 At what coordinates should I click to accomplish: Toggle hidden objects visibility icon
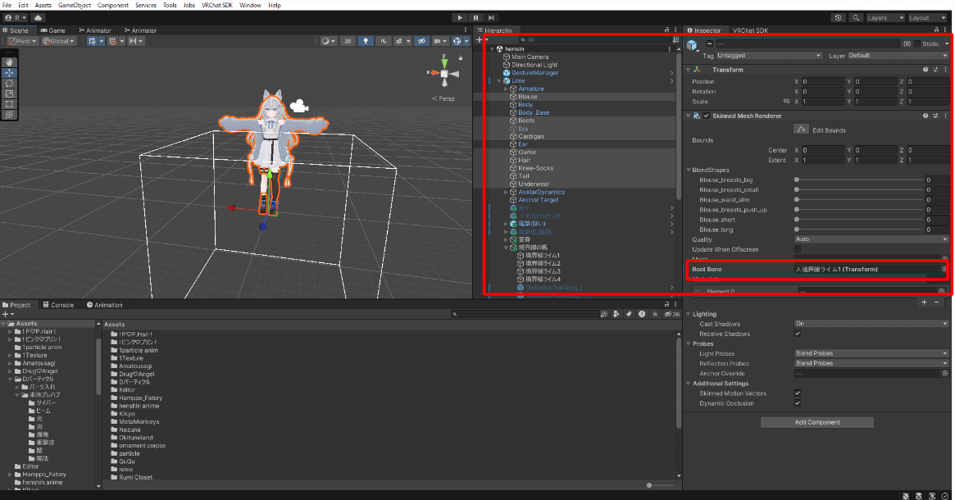pyautogui.click(x=421, y=41)
